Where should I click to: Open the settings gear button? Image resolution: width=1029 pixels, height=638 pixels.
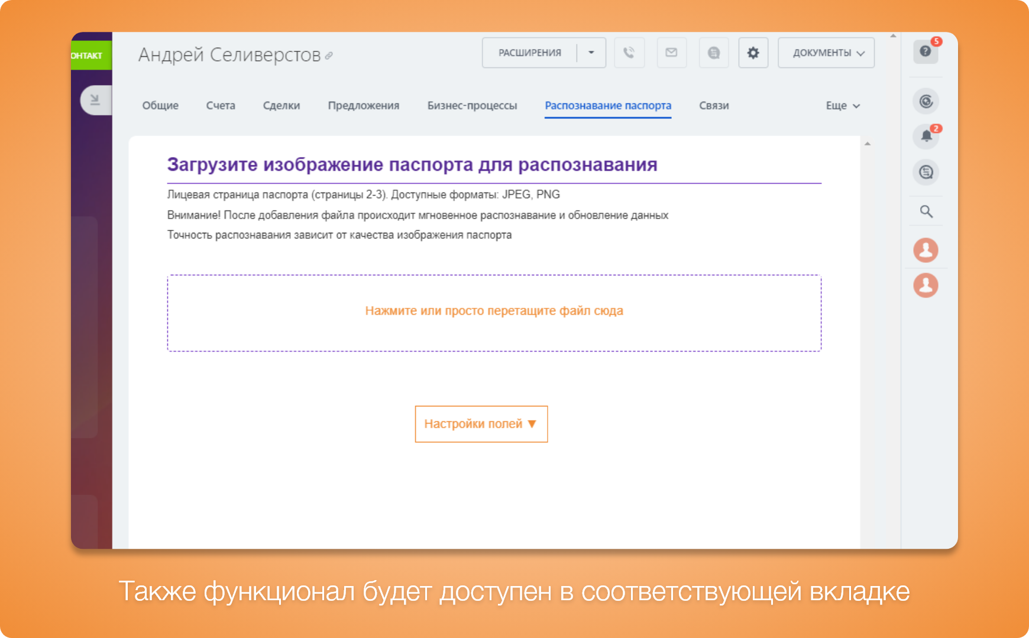coord(753,53)
